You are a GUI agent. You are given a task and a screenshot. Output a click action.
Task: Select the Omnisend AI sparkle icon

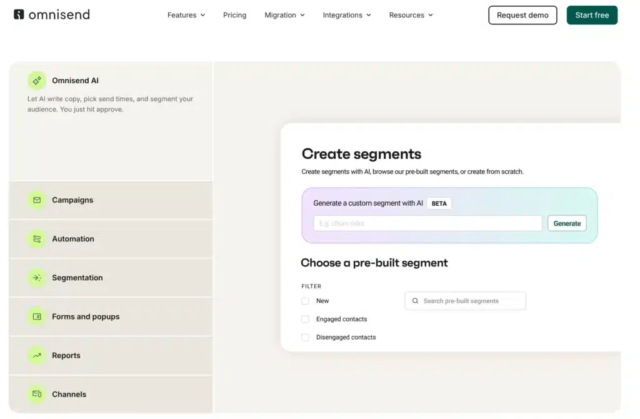tap(37, 81)
